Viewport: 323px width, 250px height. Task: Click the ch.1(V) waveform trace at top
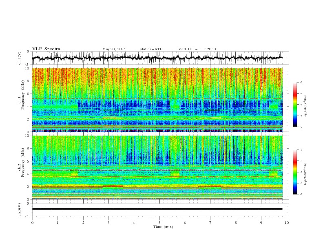(x=157, y=58)
